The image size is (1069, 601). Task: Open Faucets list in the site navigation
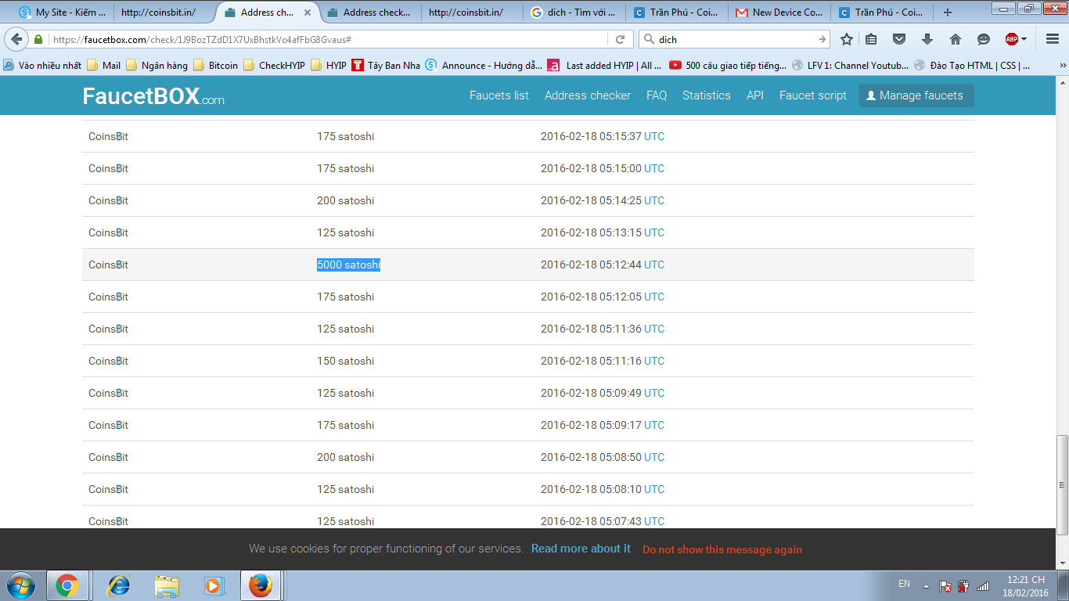(499, 95)
